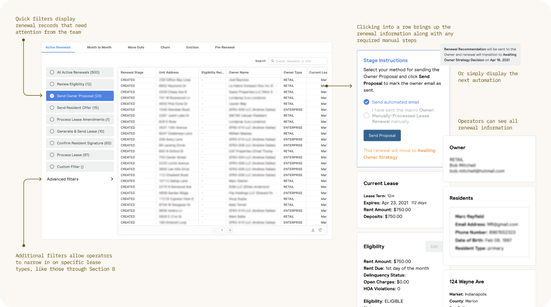Open the Eviction tab
This screenshot has width=551, height=307.
click(x=192, y=47)
